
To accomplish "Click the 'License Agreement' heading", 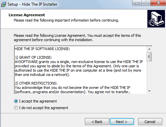I will [x=27, y=15].
